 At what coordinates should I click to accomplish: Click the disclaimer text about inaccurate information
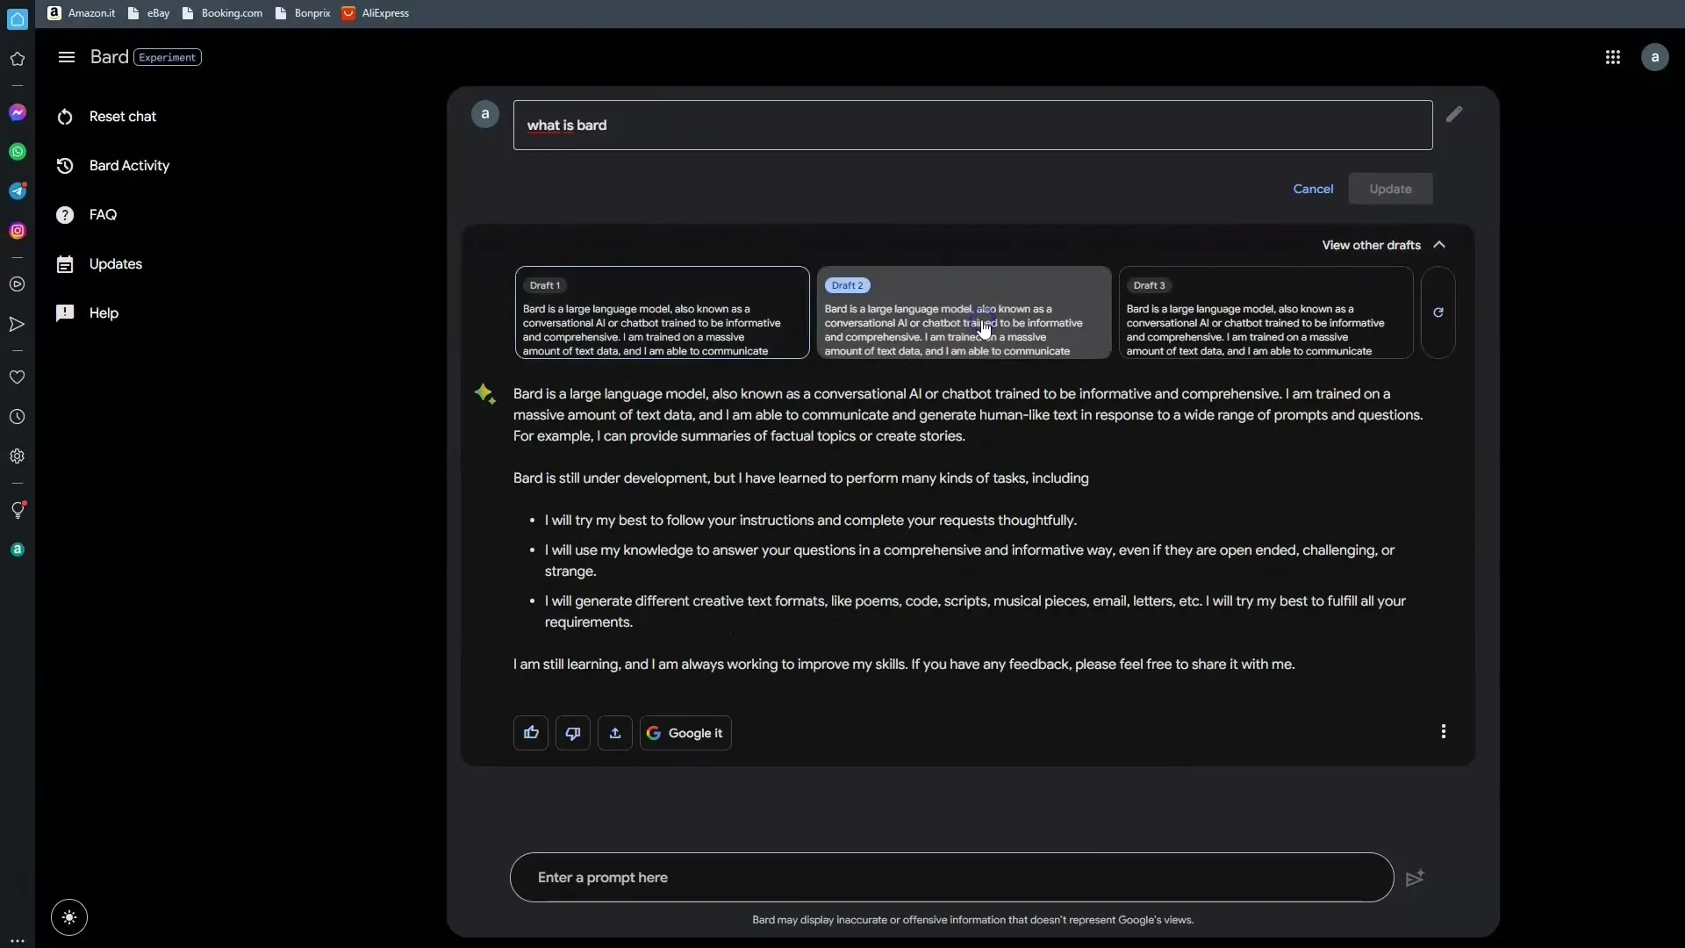[972, 920]
